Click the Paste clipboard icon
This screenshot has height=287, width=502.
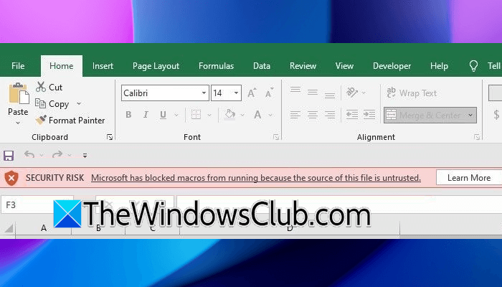click(19, 93)
